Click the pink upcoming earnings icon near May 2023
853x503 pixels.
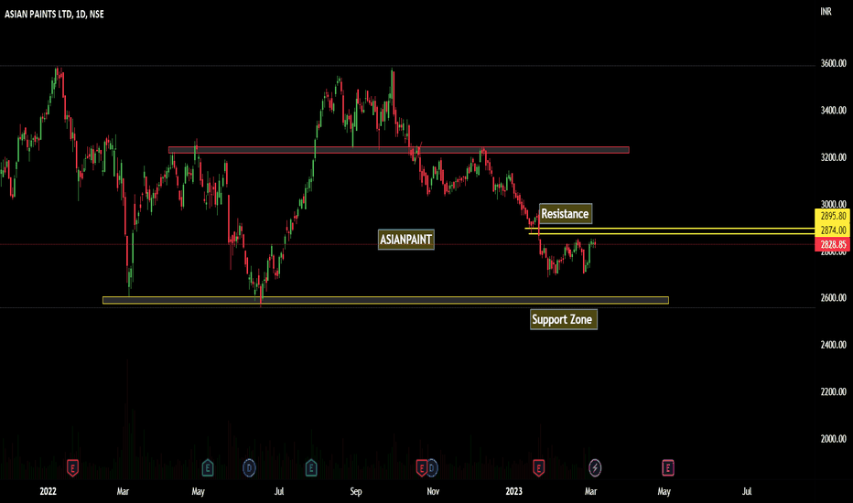click(x=668, y=467)
